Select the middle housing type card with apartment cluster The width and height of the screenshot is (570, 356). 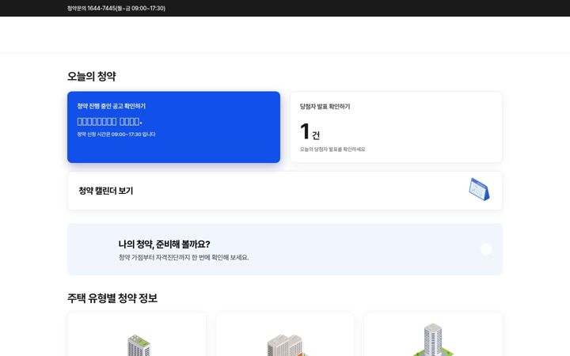point(285,334)
